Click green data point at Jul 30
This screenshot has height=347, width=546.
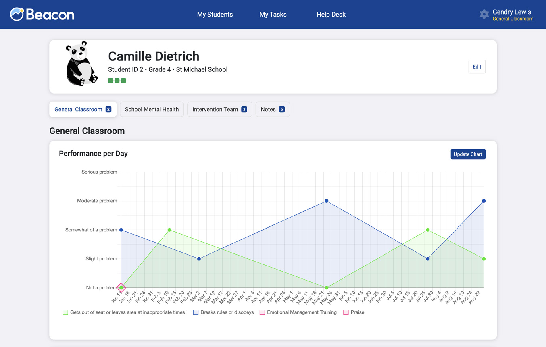point(428,230)
